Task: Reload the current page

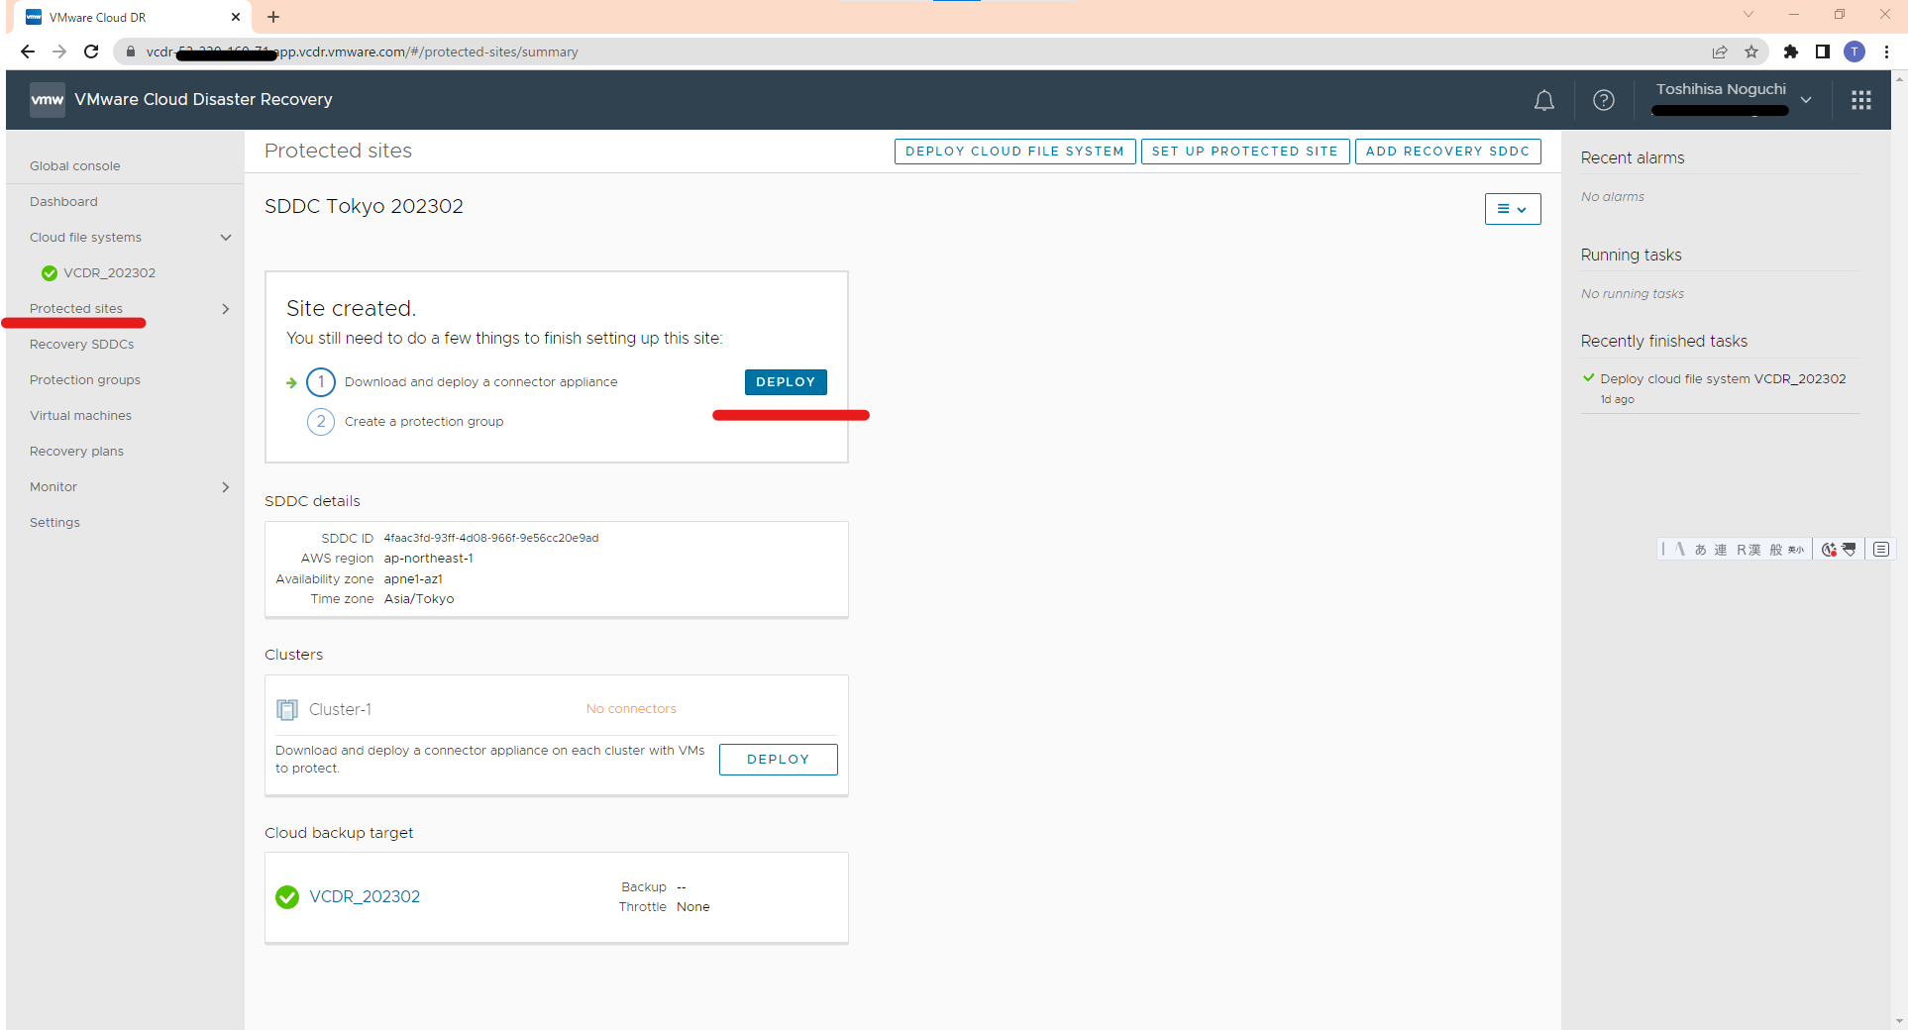Action: point(91,51)
